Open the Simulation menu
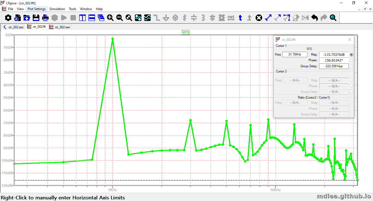This screenshot has height=201, width=373. point(57,9)
